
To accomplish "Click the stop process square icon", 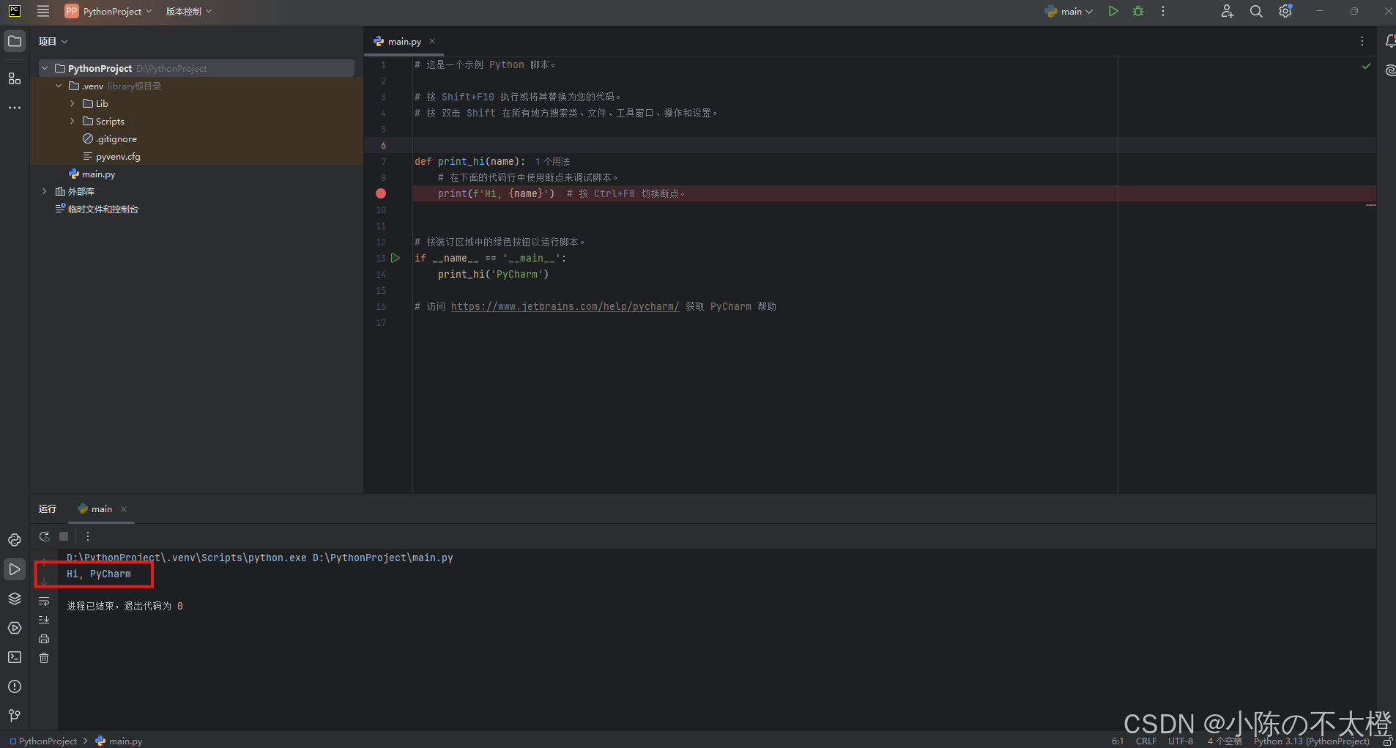I will pos(64,536).
